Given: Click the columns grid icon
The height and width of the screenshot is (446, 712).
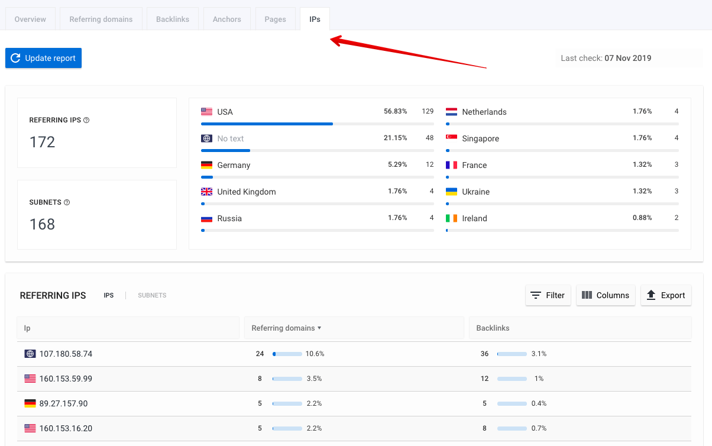Looking at the screenshot, I should (x=587, y=295).
